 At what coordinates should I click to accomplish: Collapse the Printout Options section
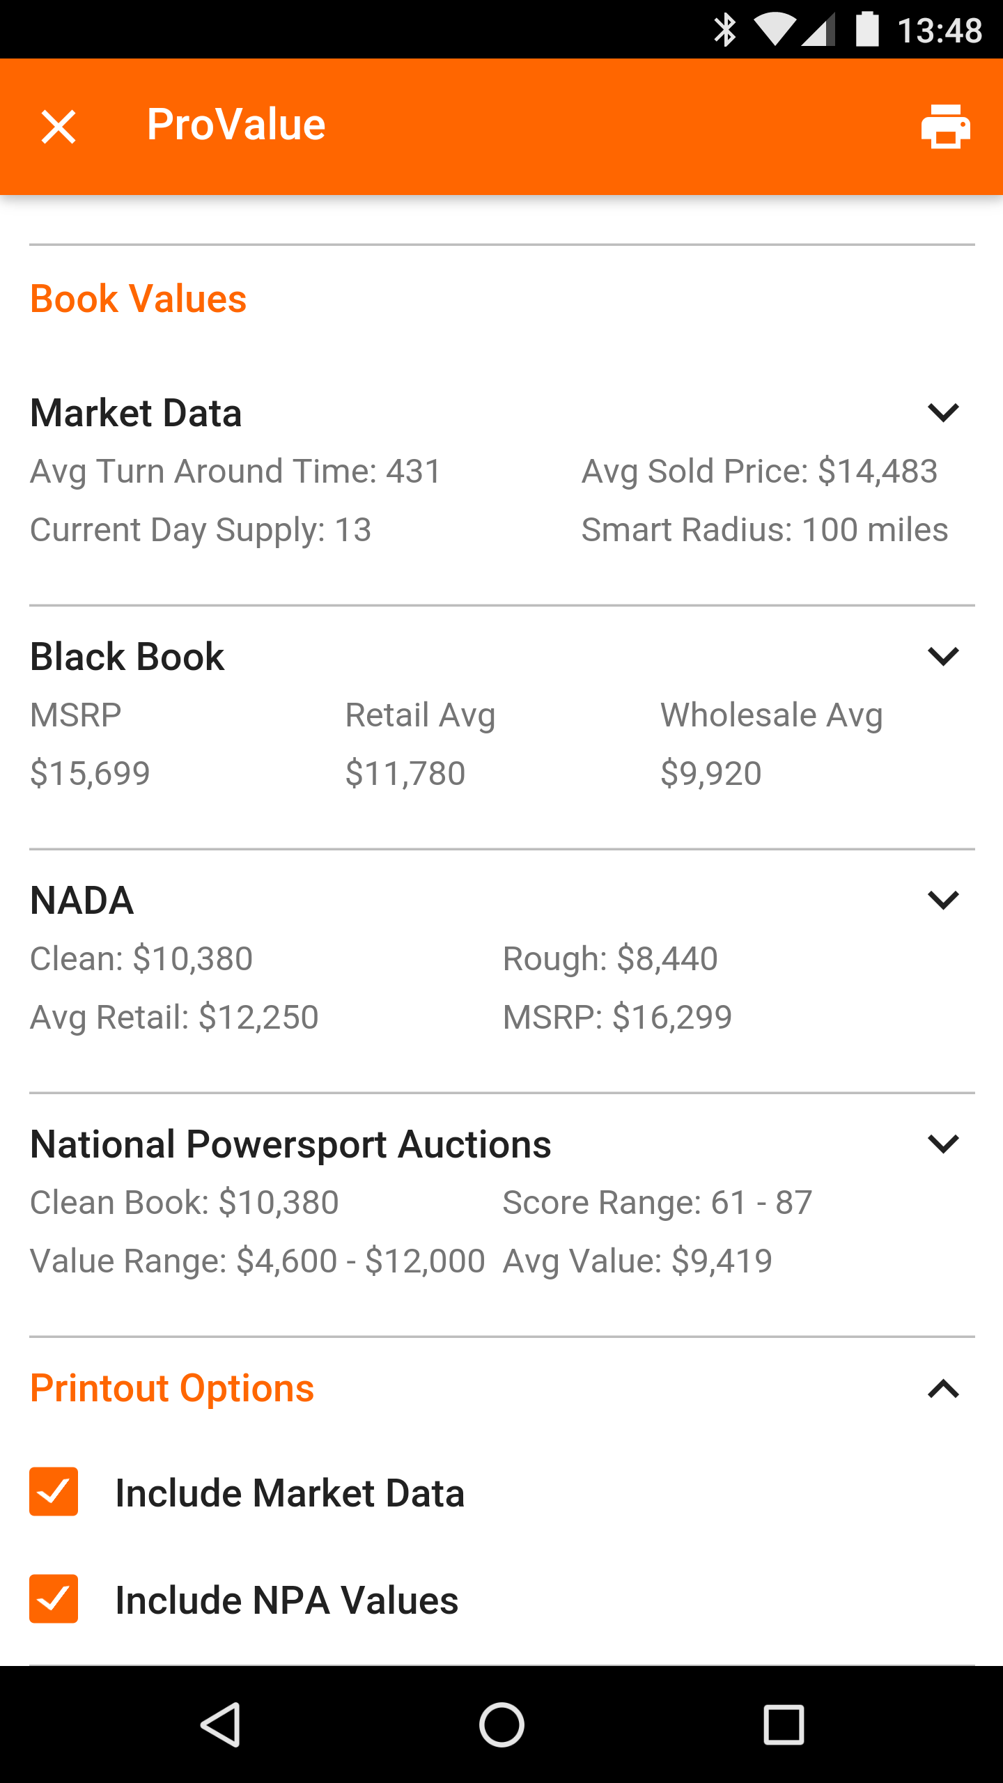[944, 1389]
